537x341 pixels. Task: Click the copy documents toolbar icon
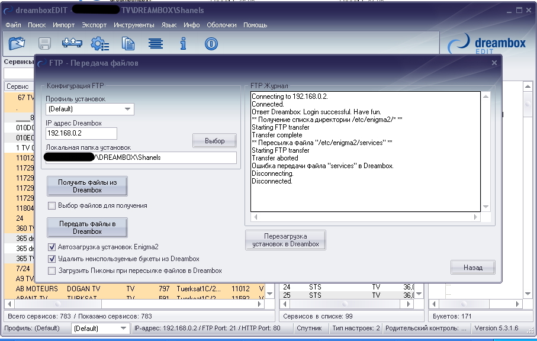click(x=128, y=43)
